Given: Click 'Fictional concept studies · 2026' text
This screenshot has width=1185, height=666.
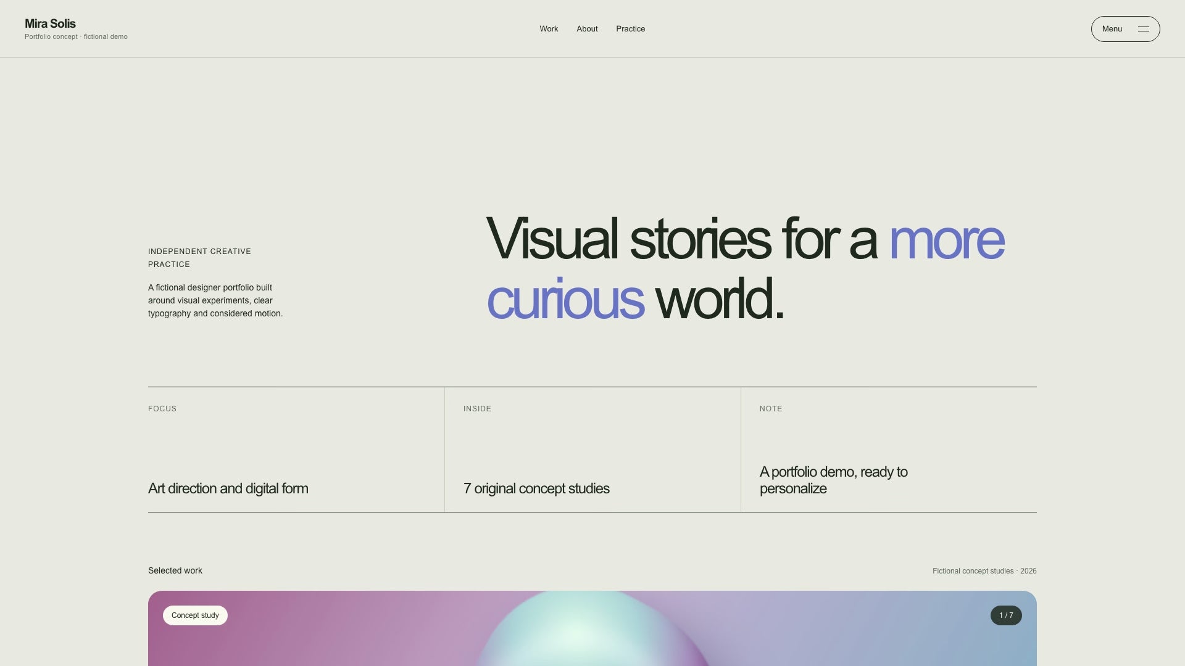Looking at the screenshot, I should [x=984, y=571].
